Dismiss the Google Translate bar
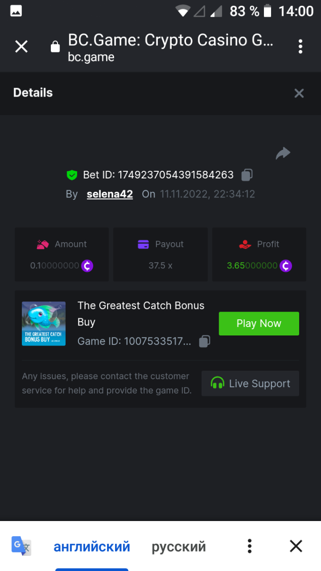 [x=296, y=546]
